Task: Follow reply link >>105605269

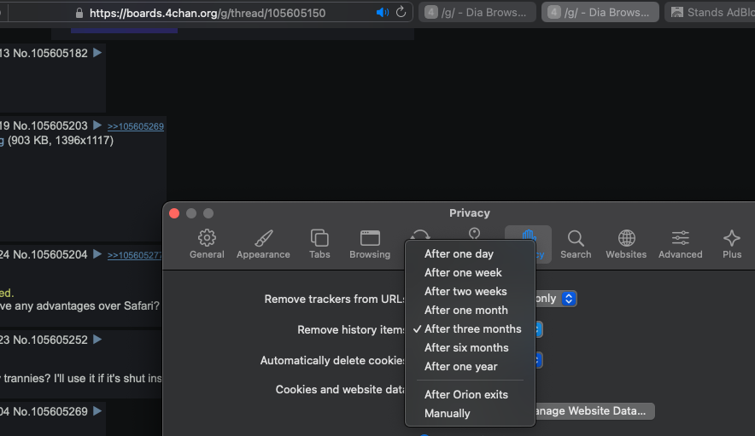Action: (x=135, y=126)
